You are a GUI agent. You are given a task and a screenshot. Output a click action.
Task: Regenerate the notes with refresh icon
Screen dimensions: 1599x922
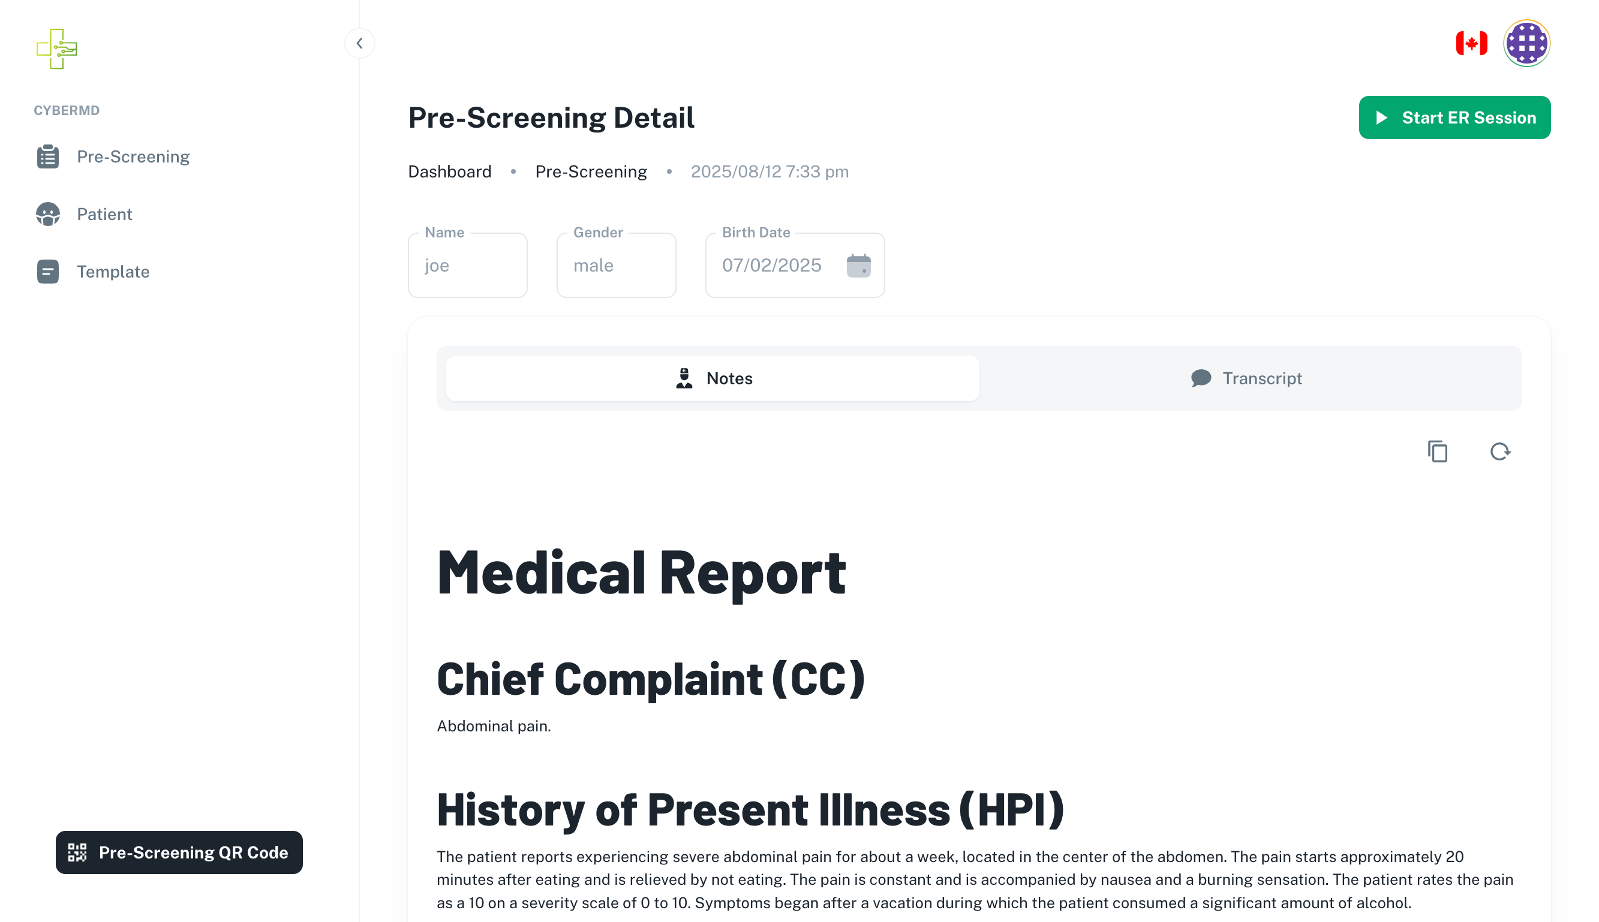1499,451
